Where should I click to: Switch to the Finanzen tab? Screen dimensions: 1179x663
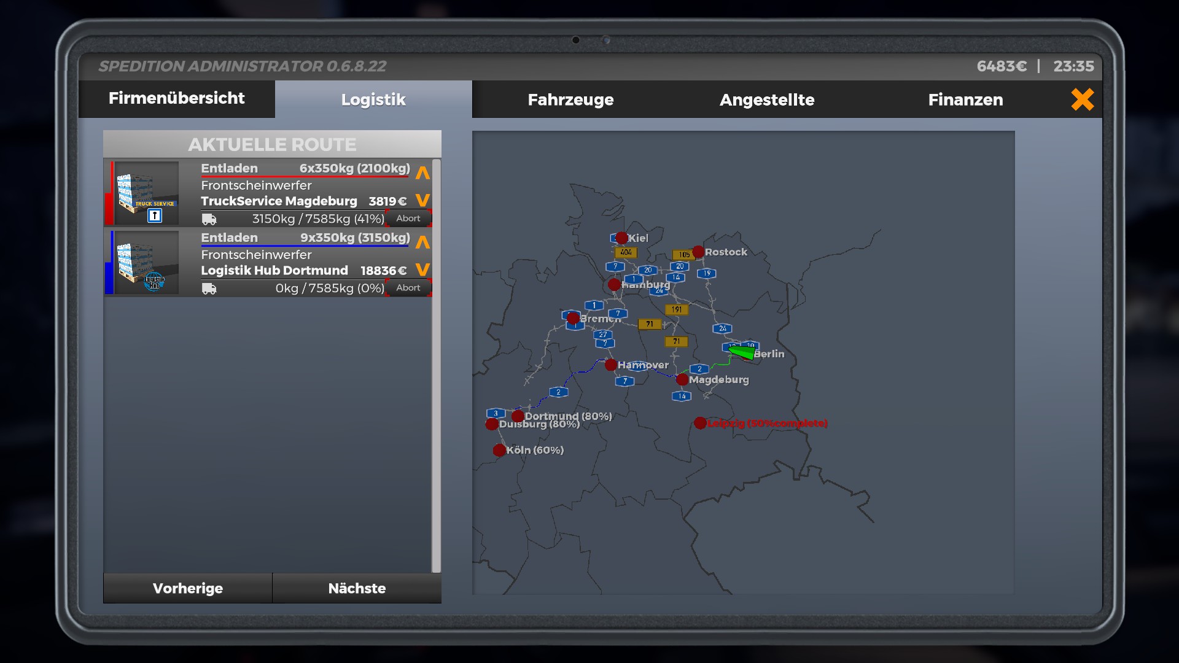tap(965, 99)
